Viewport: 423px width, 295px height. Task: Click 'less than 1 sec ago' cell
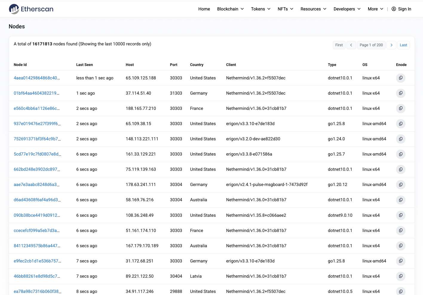[x=95, y=78]
